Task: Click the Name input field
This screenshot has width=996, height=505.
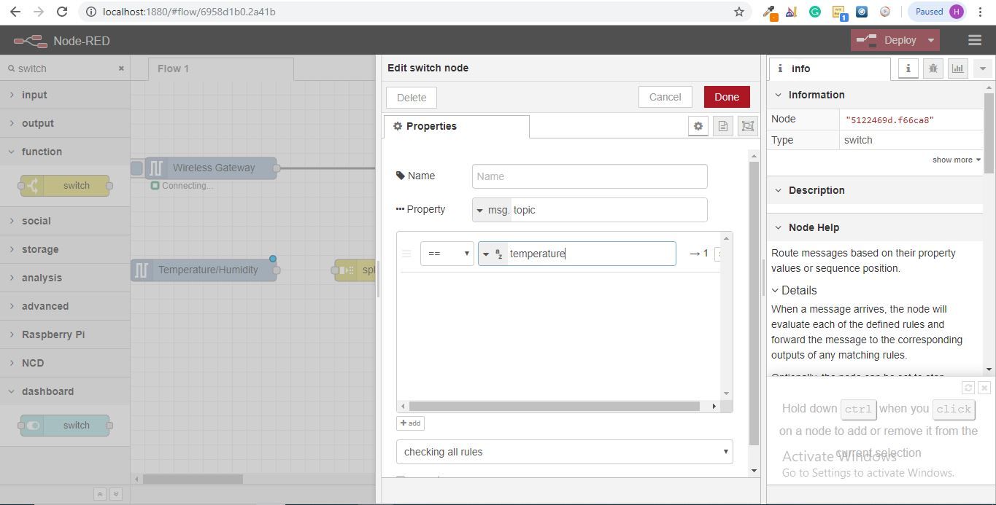Action: [590, 176]
